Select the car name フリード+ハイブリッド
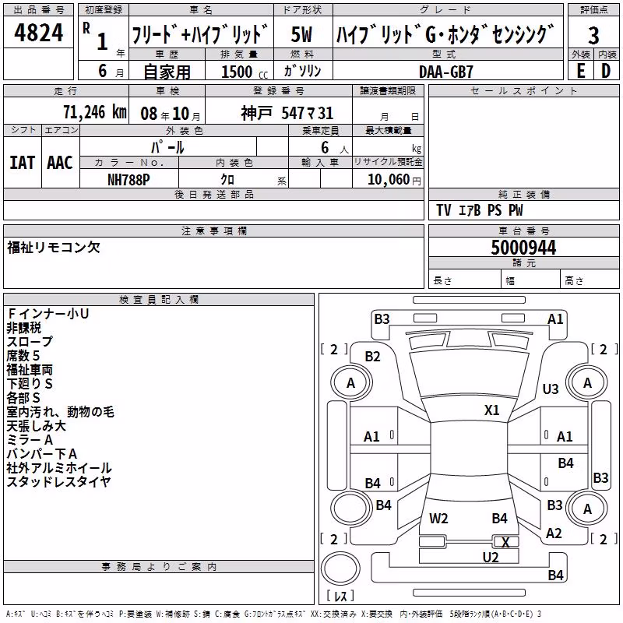The image size is (623, 623). pyautogui.click(x=200, y=34)
